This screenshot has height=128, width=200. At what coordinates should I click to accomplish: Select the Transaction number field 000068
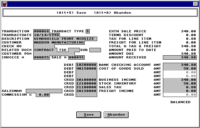click(x=41, y=31)
